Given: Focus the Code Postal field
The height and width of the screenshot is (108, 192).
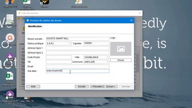Looking at the screenshot, I should tap(59, 57).
